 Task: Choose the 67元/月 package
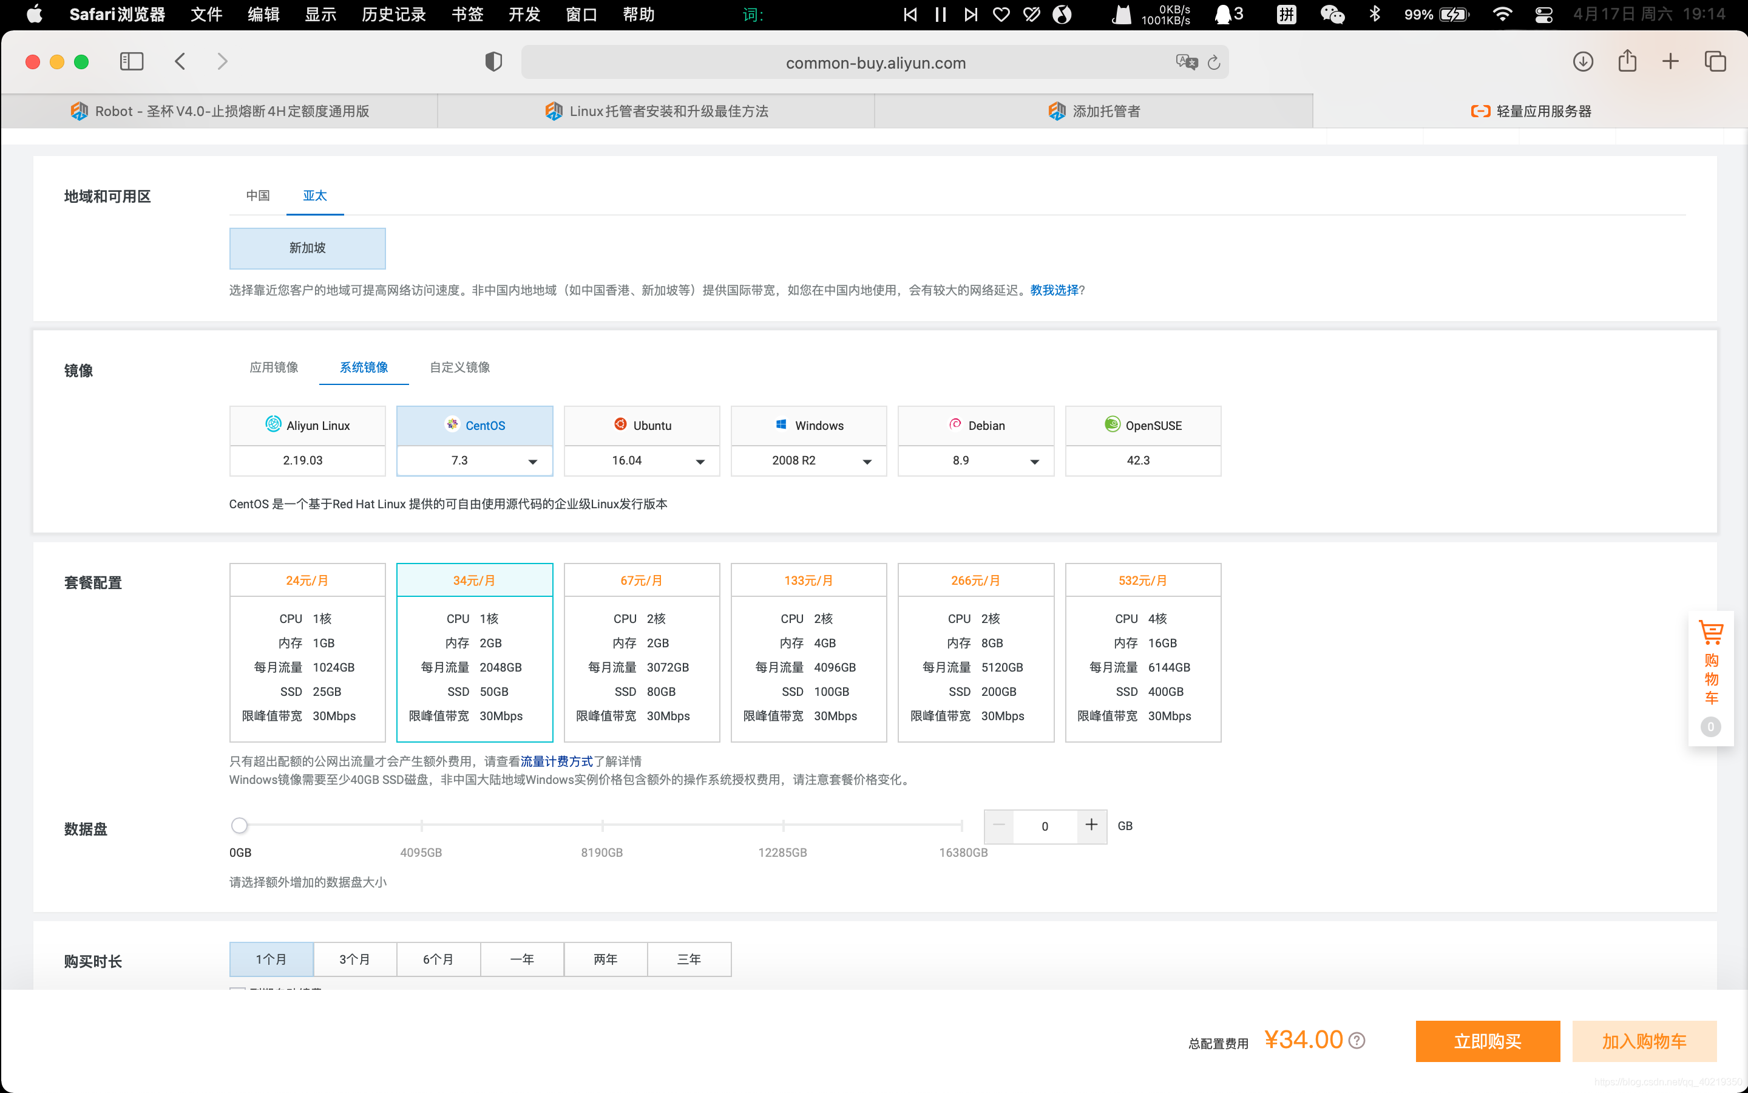(642, 652)
